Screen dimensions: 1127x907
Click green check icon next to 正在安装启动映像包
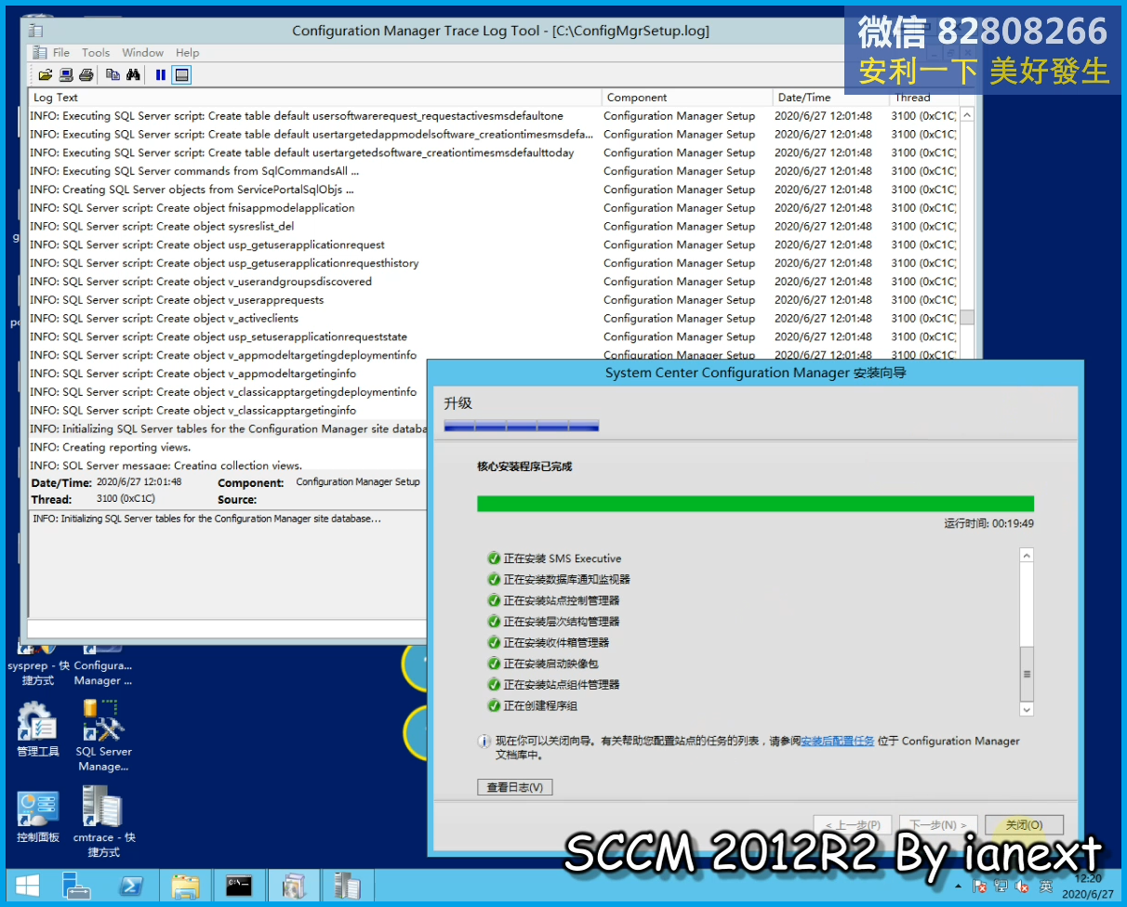tap(494, 664)
